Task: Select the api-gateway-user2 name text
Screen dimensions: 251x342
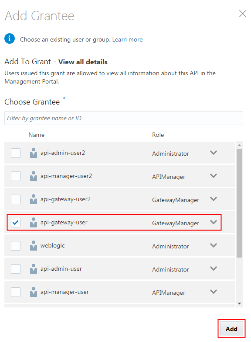Action: click(65, 199)
